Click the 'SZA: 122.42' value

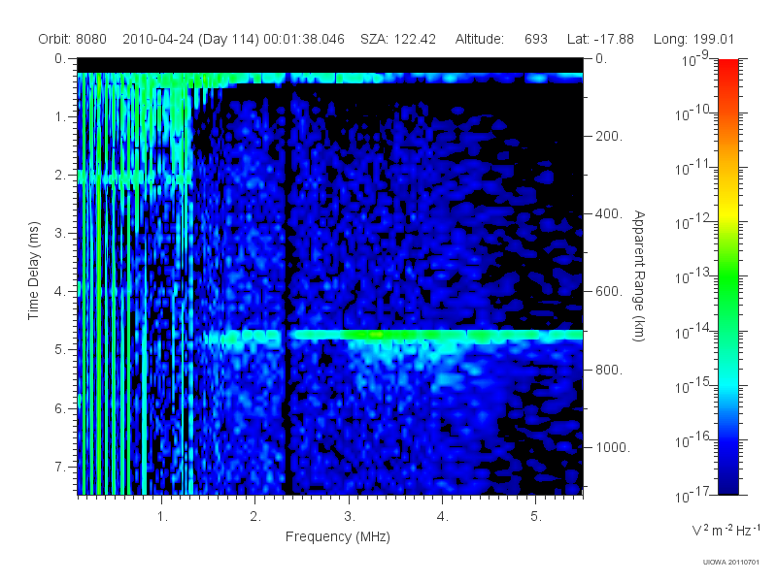pos(398,39)
